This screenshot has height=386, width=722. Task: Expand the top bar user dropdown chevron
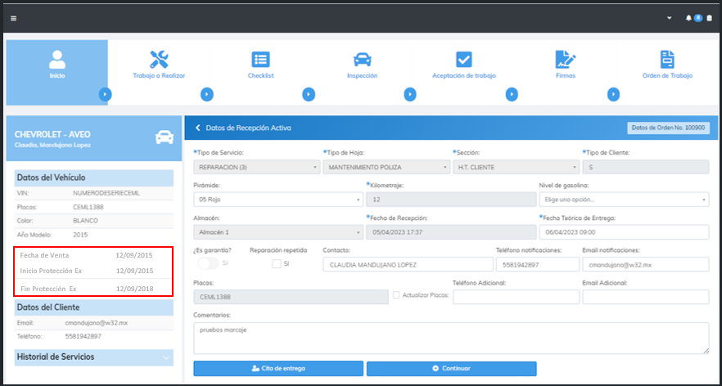[x=669, y=18]
